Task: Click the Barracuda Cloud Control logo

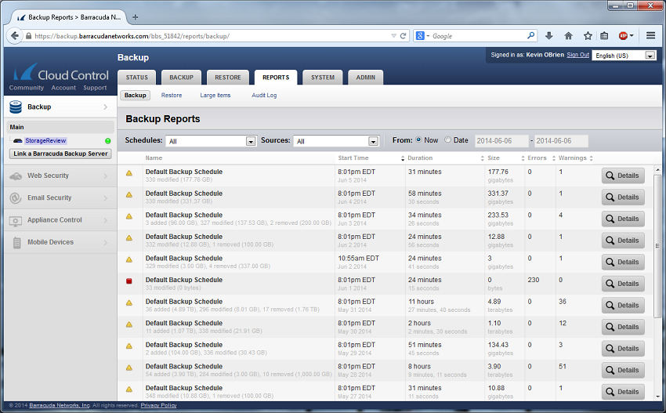Action: (61, 73)
